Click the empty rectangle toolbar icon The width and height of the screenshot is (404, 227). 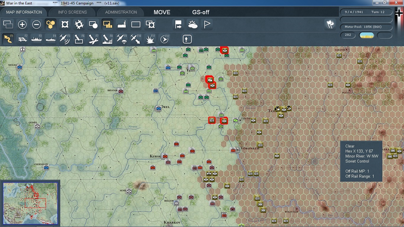coord(136,25)
